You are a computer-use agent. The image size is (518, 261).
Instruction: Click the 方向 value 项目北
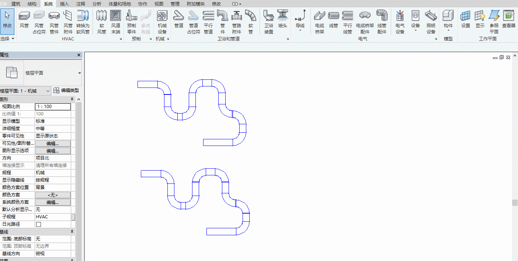click(x=53, y=158)
